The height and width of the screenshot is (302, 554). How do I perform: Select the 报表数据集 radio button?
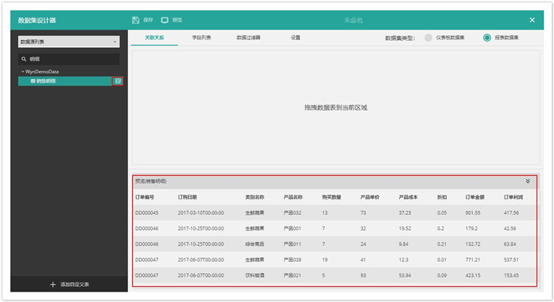[488, 37]
